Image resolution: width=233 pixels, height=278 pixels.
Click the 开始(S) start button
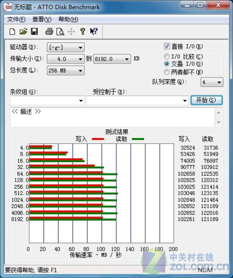point(206,100)
